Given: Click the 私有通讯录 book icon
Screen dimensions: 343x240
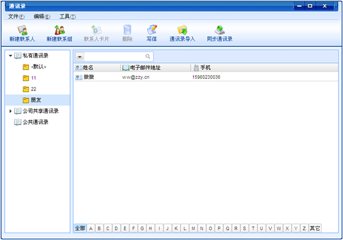Looking at the screenshot, I should tap(18, 55).
